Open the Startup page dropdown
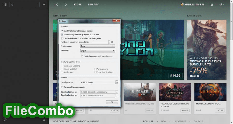 (x=98, y=46)
